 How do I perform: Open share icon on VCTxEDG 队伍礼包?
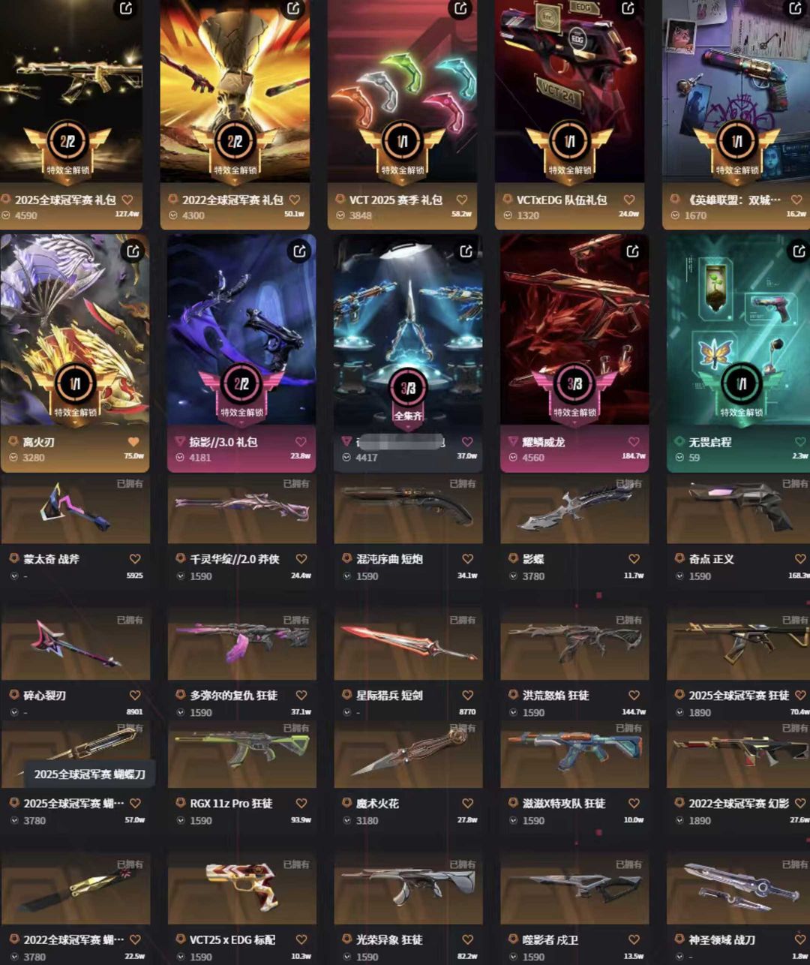coord(628,8)
